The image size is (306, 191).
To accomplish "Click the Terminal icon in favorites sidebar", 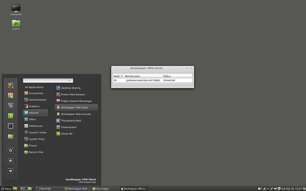I will (x=11, y=126).
